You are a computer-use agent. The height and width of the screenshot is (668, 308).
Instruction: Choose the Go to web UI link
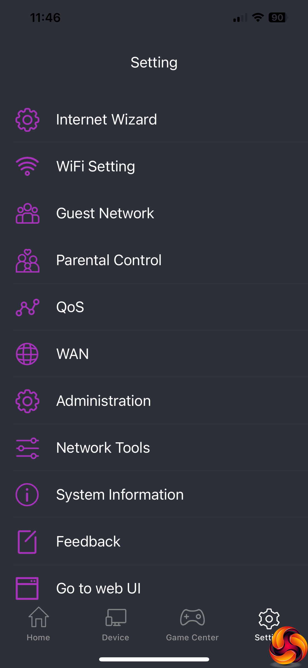99,588
